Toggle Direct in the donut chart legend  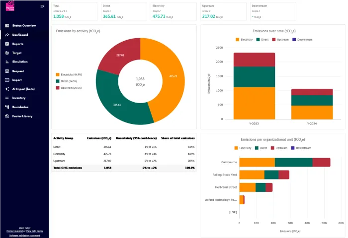[x=67, y=81]
